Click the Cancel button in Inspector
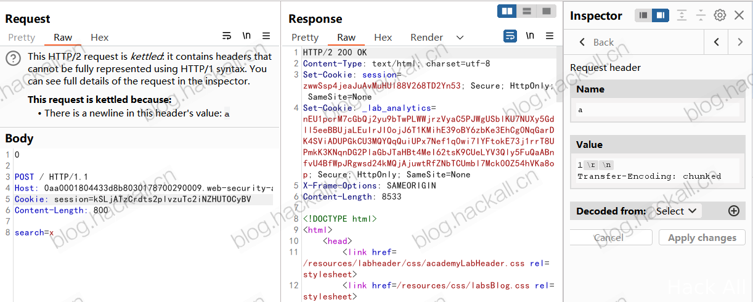Viewport: 753px width, 302px height. point(608,237)
